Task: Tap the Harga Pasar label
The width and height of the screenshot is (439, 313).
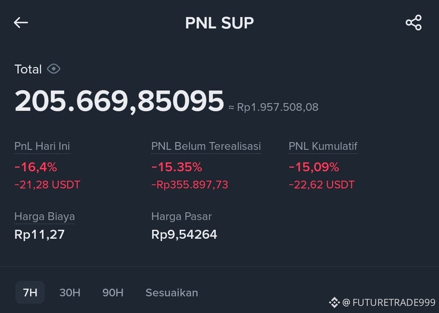Action: [x=181, y=216]
